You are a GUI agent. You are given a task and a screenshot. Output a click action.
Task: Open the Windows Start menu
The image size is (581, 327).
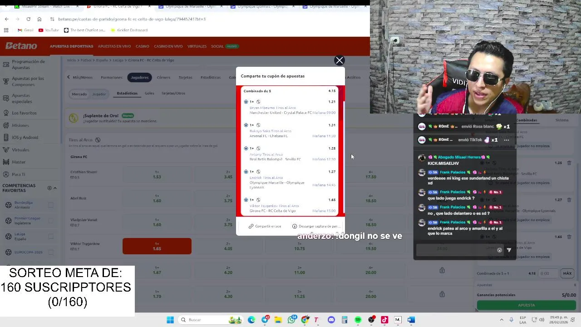170,320
